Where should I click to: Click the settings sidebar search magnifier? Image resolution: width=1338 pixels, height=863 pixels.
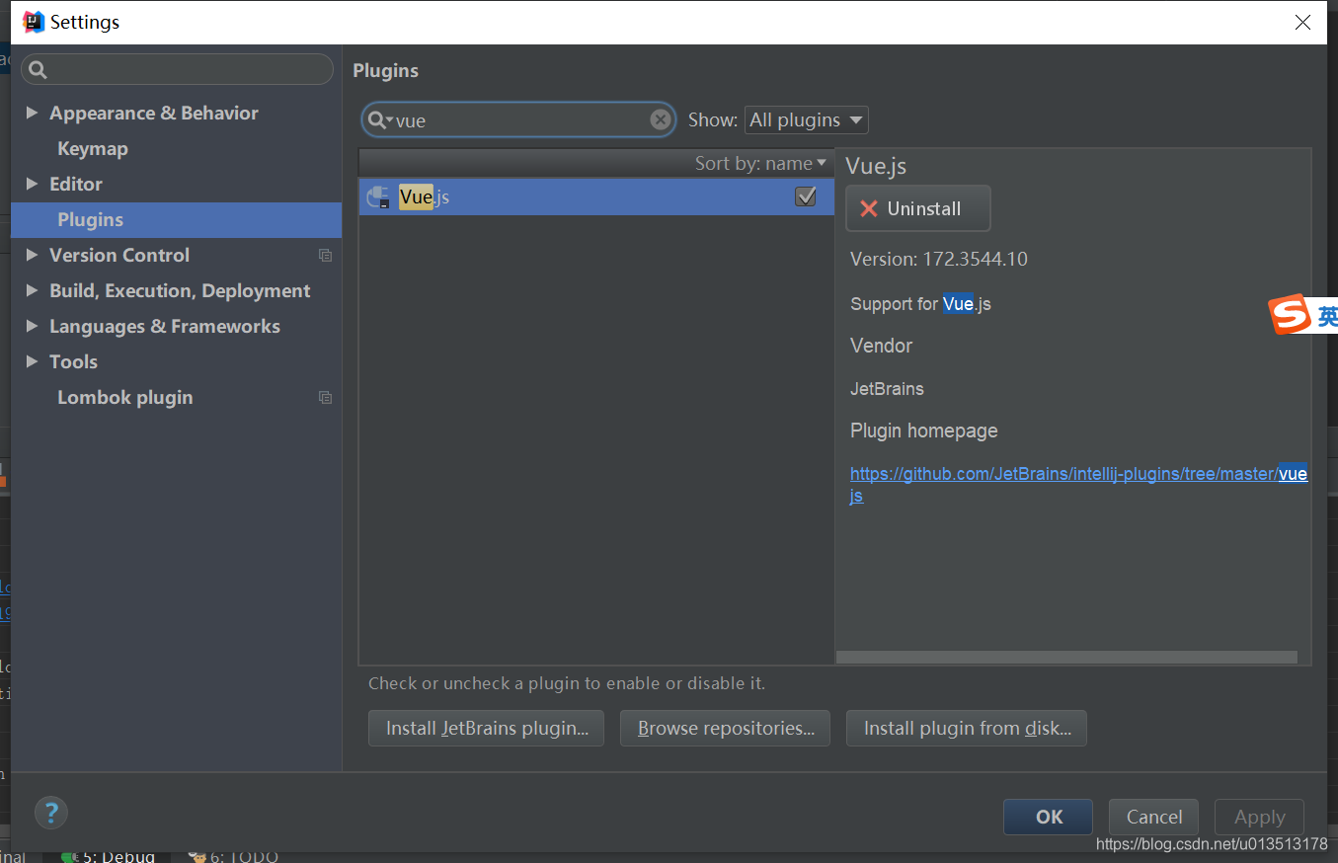[x=38, y=69]
